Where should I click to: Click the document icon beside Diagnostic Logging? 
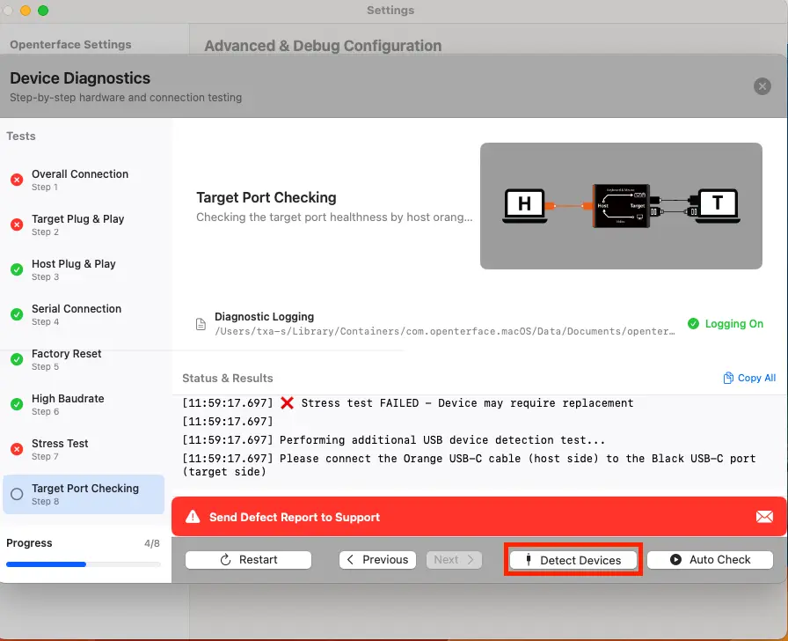tap(201, 324)
